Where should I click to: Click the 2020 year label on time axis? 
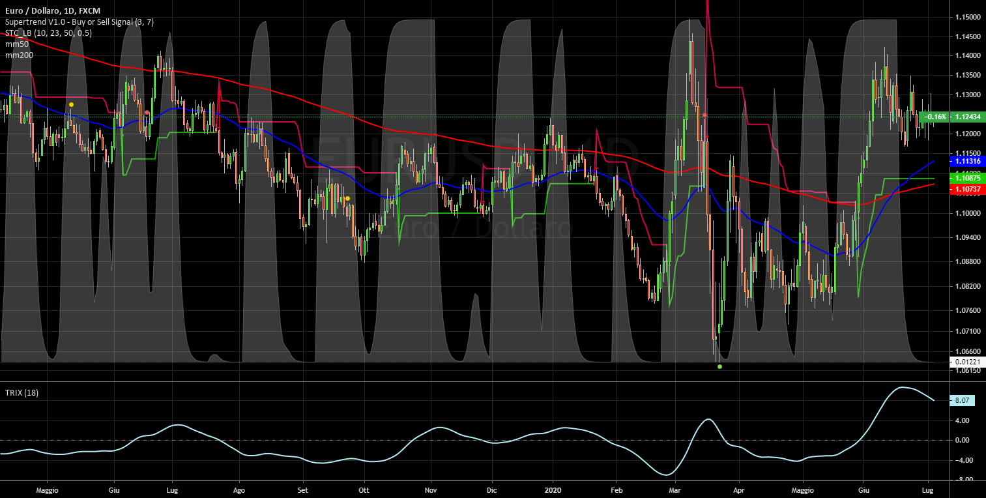(553, 489)
